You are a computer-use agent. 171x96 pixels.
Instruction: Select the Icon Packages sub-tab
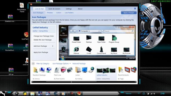(x=38, y=13)
